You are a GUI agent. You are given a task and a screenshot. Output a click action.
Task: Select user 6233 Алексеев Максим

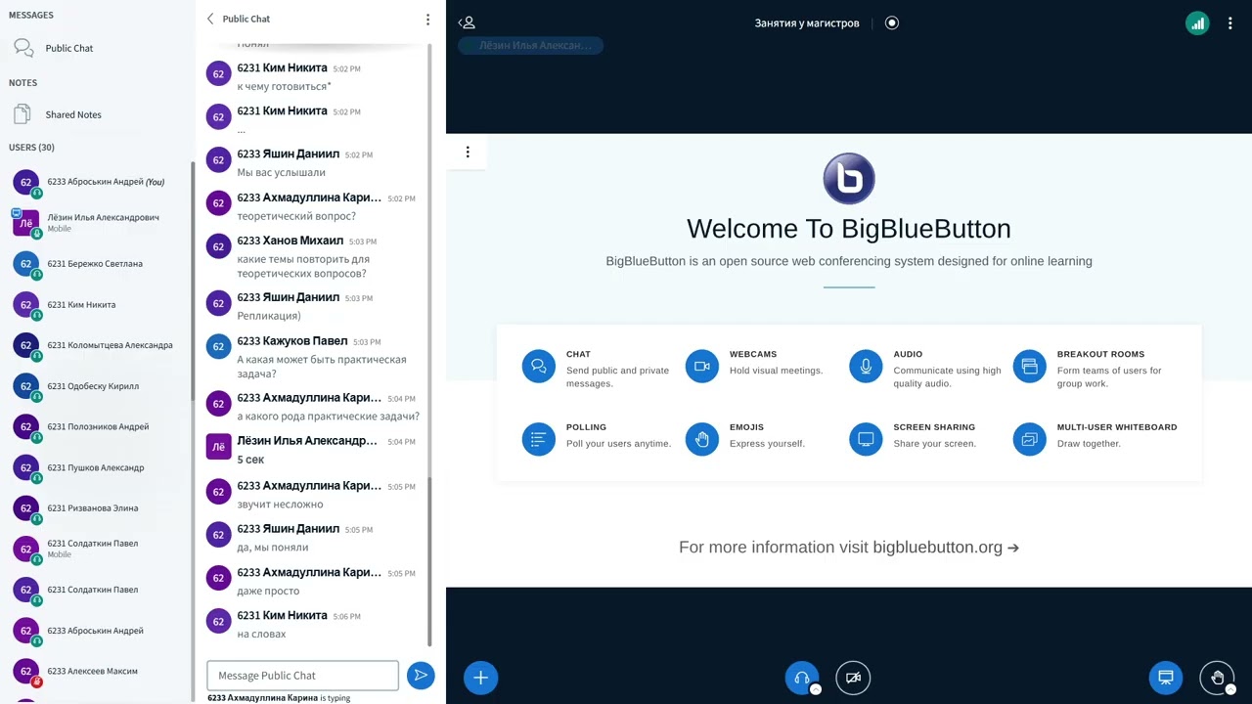tap(96, 672)
